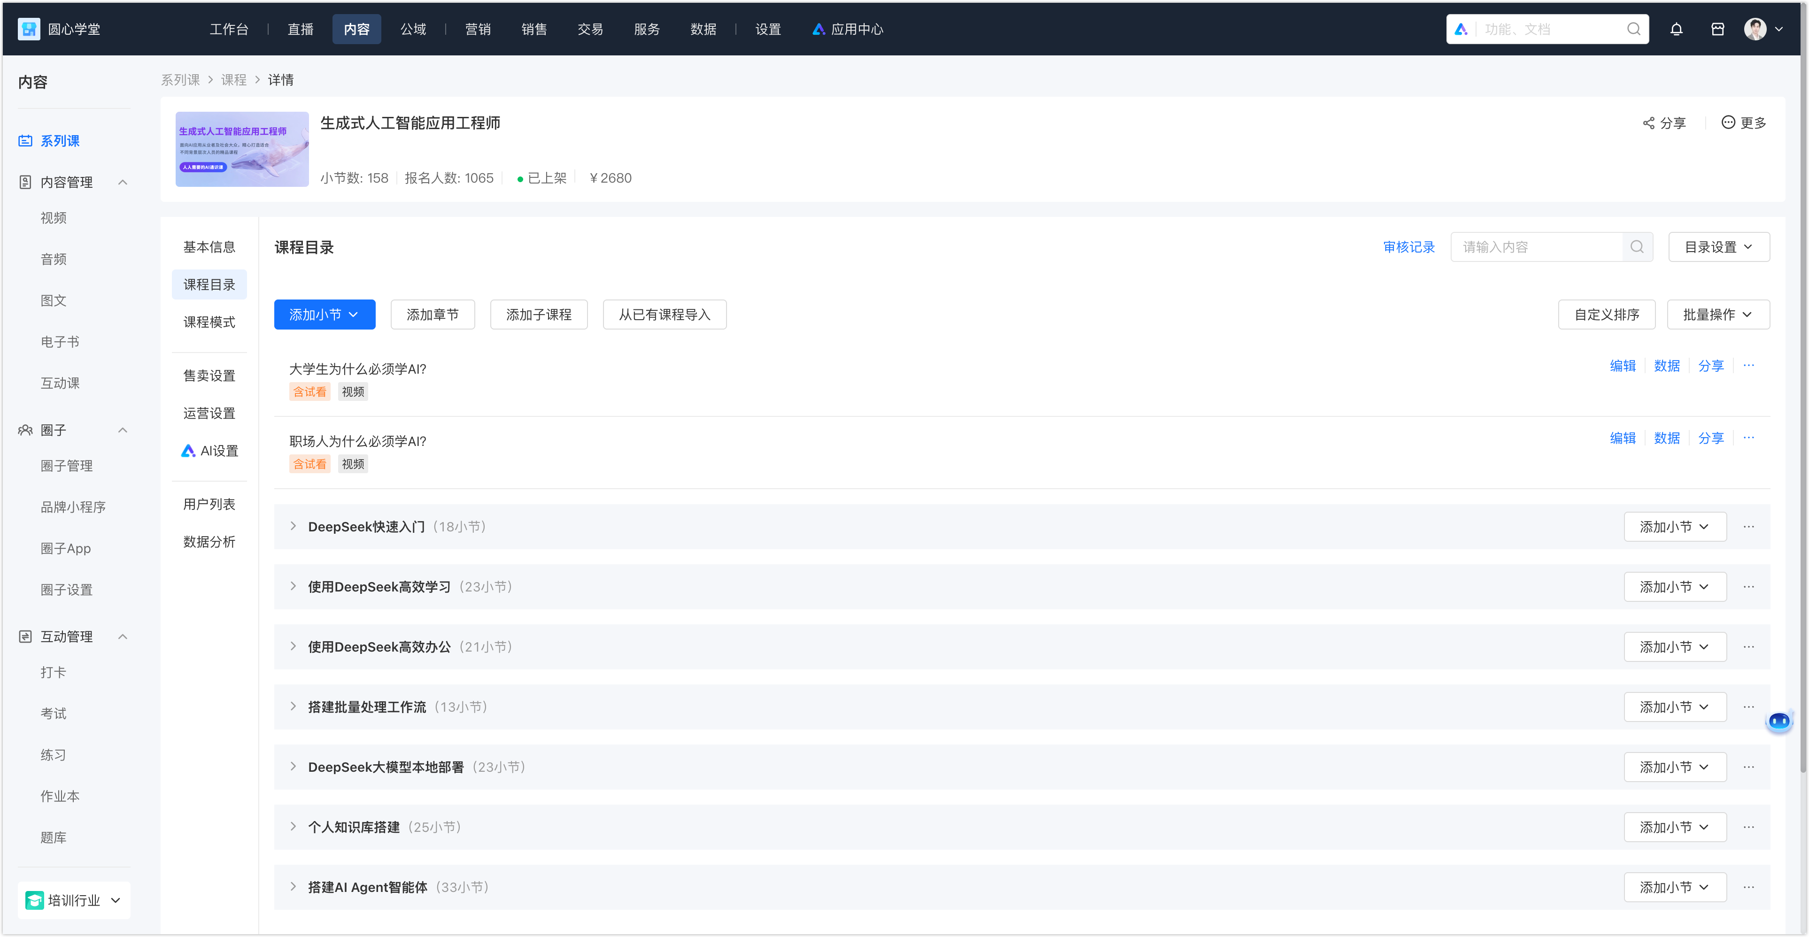This screenshot has width=1809, height=937.
Task: Click the notification bell icon
Action: tap(1676, 30)
